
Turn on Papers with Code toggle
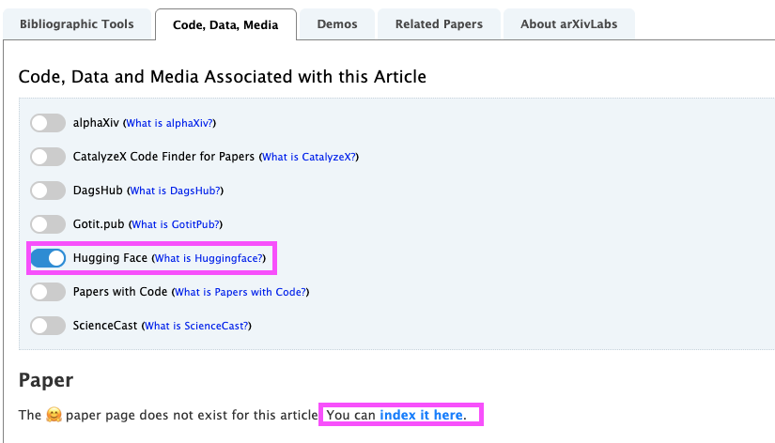click(x=48, y=292)
